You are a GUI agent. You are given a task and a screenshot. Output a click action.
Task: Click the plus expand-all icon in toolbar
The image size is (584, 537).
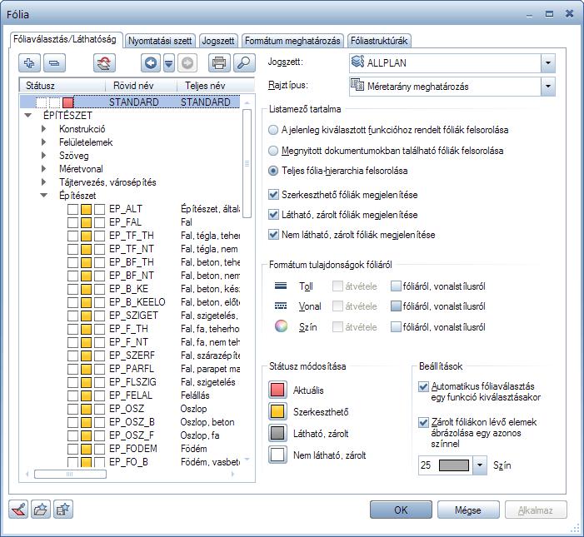coord(29,63)
